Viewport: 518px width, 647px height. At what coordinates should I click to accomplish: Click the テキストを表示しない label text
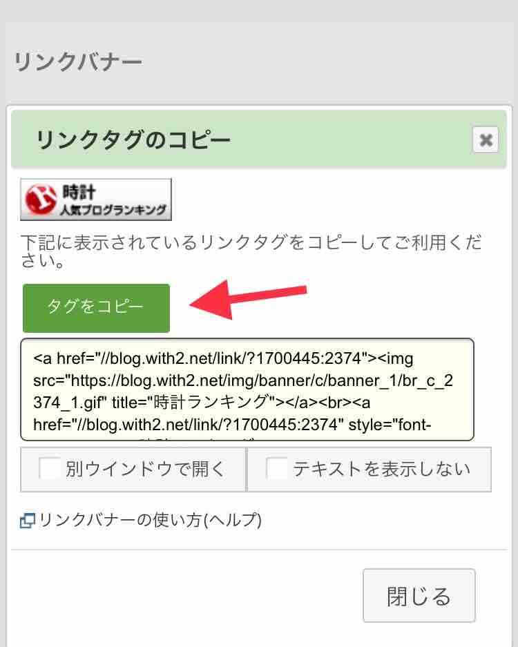point(382,469)
